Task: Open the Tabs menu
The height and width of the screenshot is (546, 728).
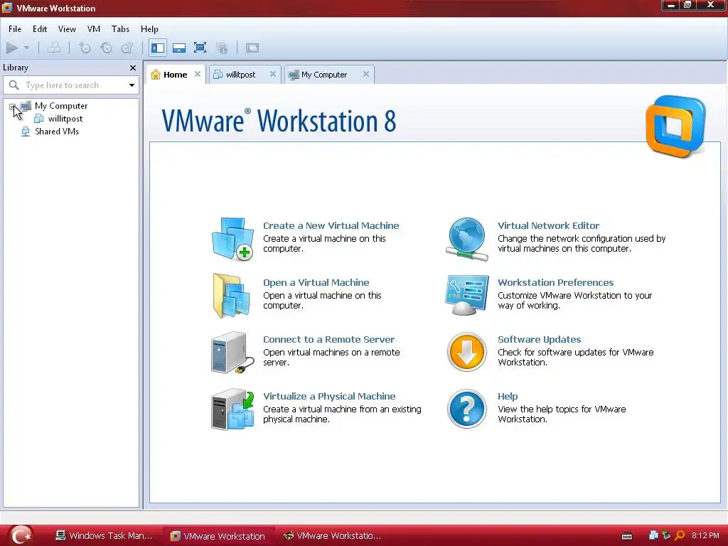Action: click(x=120, y=28)
